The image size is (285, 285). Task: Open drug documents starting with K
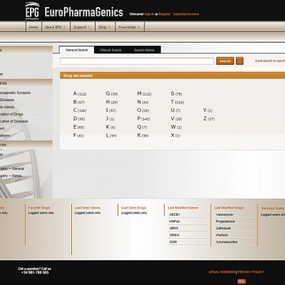click(110, 127)
